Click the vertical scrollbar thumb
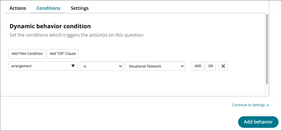 (x=267, y=49)
